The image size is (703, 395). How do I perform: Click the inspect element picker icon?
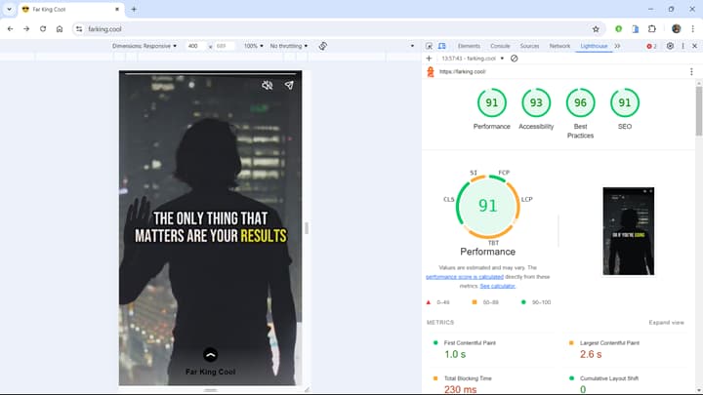click(x=429, y=46)
